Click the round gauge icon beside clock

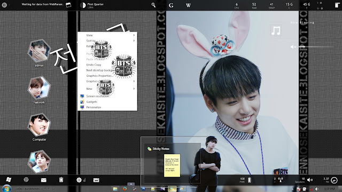[334, 180]
